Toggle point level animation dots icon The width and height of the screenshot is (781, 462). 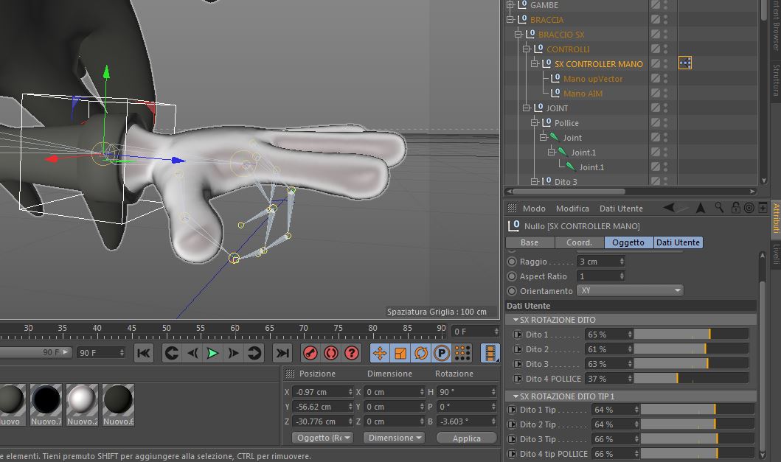[462, 354]
